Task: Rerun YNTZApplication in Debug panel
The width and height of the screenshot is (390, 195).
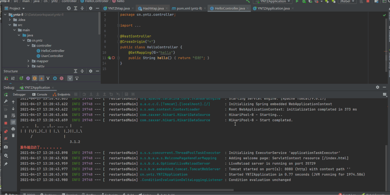Action: point(6,95)
